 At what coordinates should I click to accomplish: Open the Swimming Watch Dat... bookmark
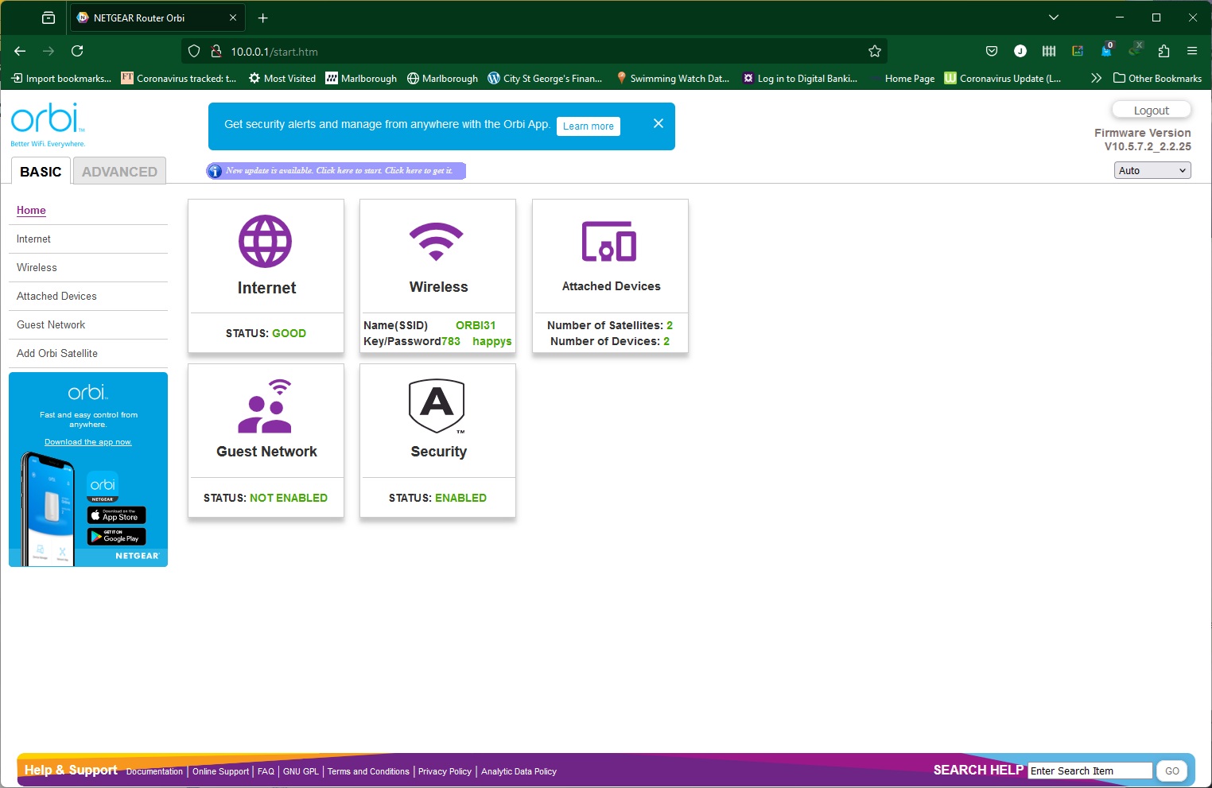pyautogui.click(x=672, y=78)
